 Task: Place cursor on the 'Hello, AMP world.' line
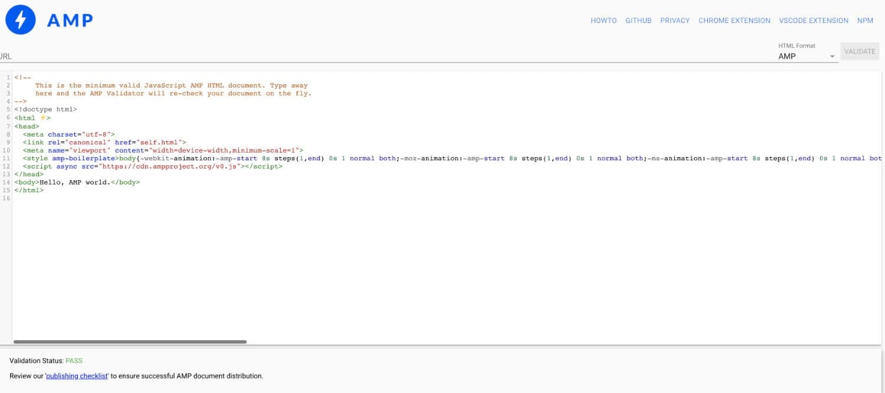(x=77, y=182)
